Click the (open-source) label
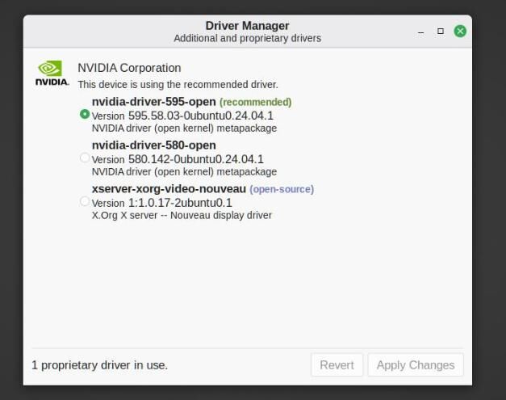Viewport: 506px width, 400px height. pyautogui.click(x=282, y=189)
